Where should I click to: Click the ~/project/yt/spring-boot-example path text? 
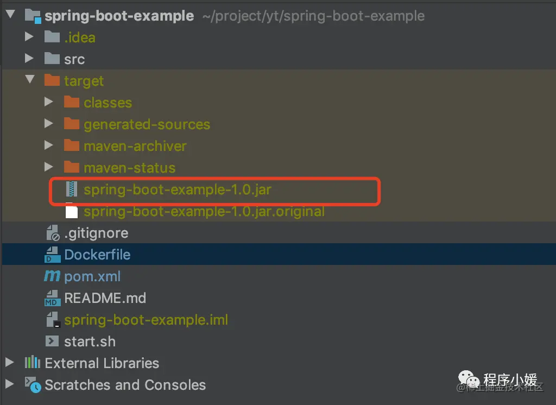click(x=313, y=16)
